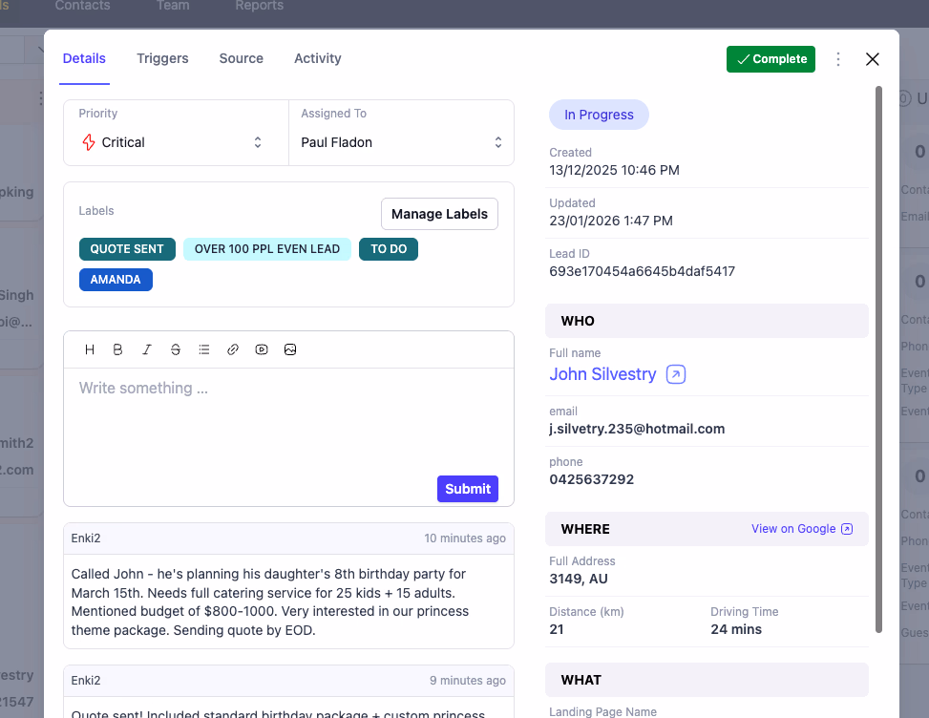Viewport: 929px width, 718px height.
Task: Submit the note
Action: pos(467,488)
